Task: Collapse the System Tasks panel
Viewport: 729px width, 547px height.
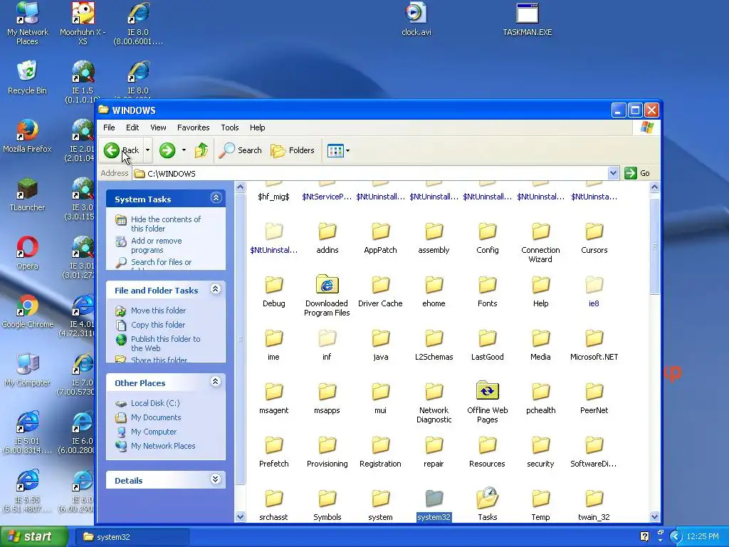Action: pyautogui.click(x=216, y=198)
